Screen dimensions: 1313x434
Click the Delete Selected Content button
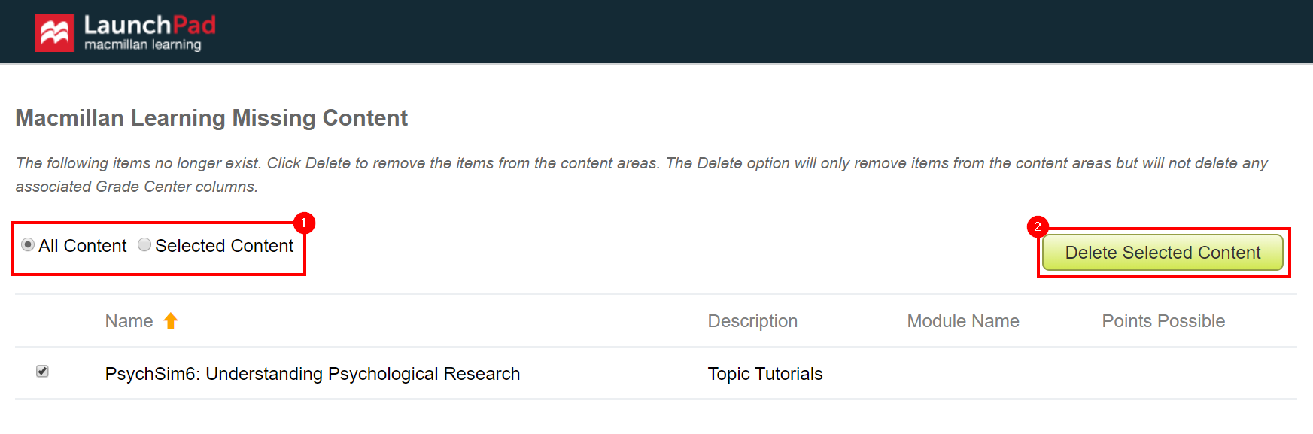click(x=1163, y=253)
